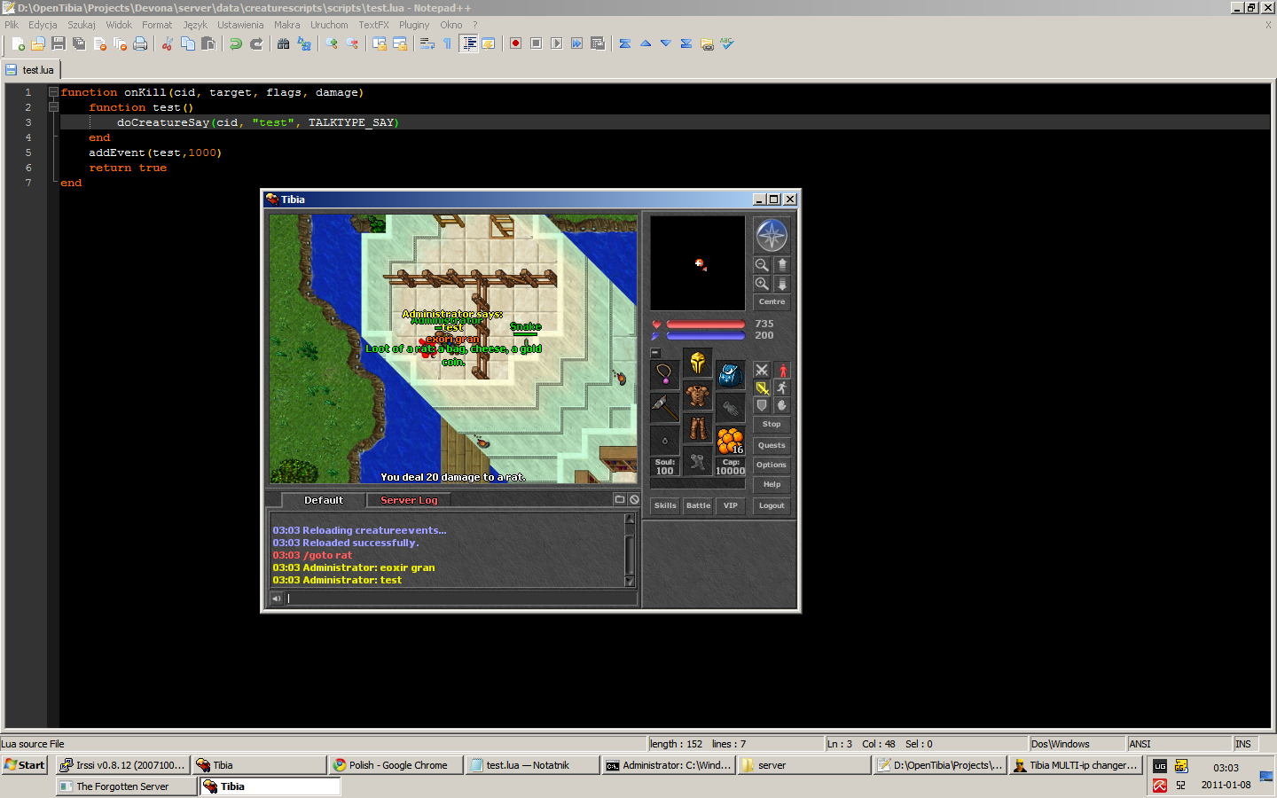Viewport: 1277px width, 798px height.
Task: Click the amulet necklace inventory slot
Action: tap(665, 375)
